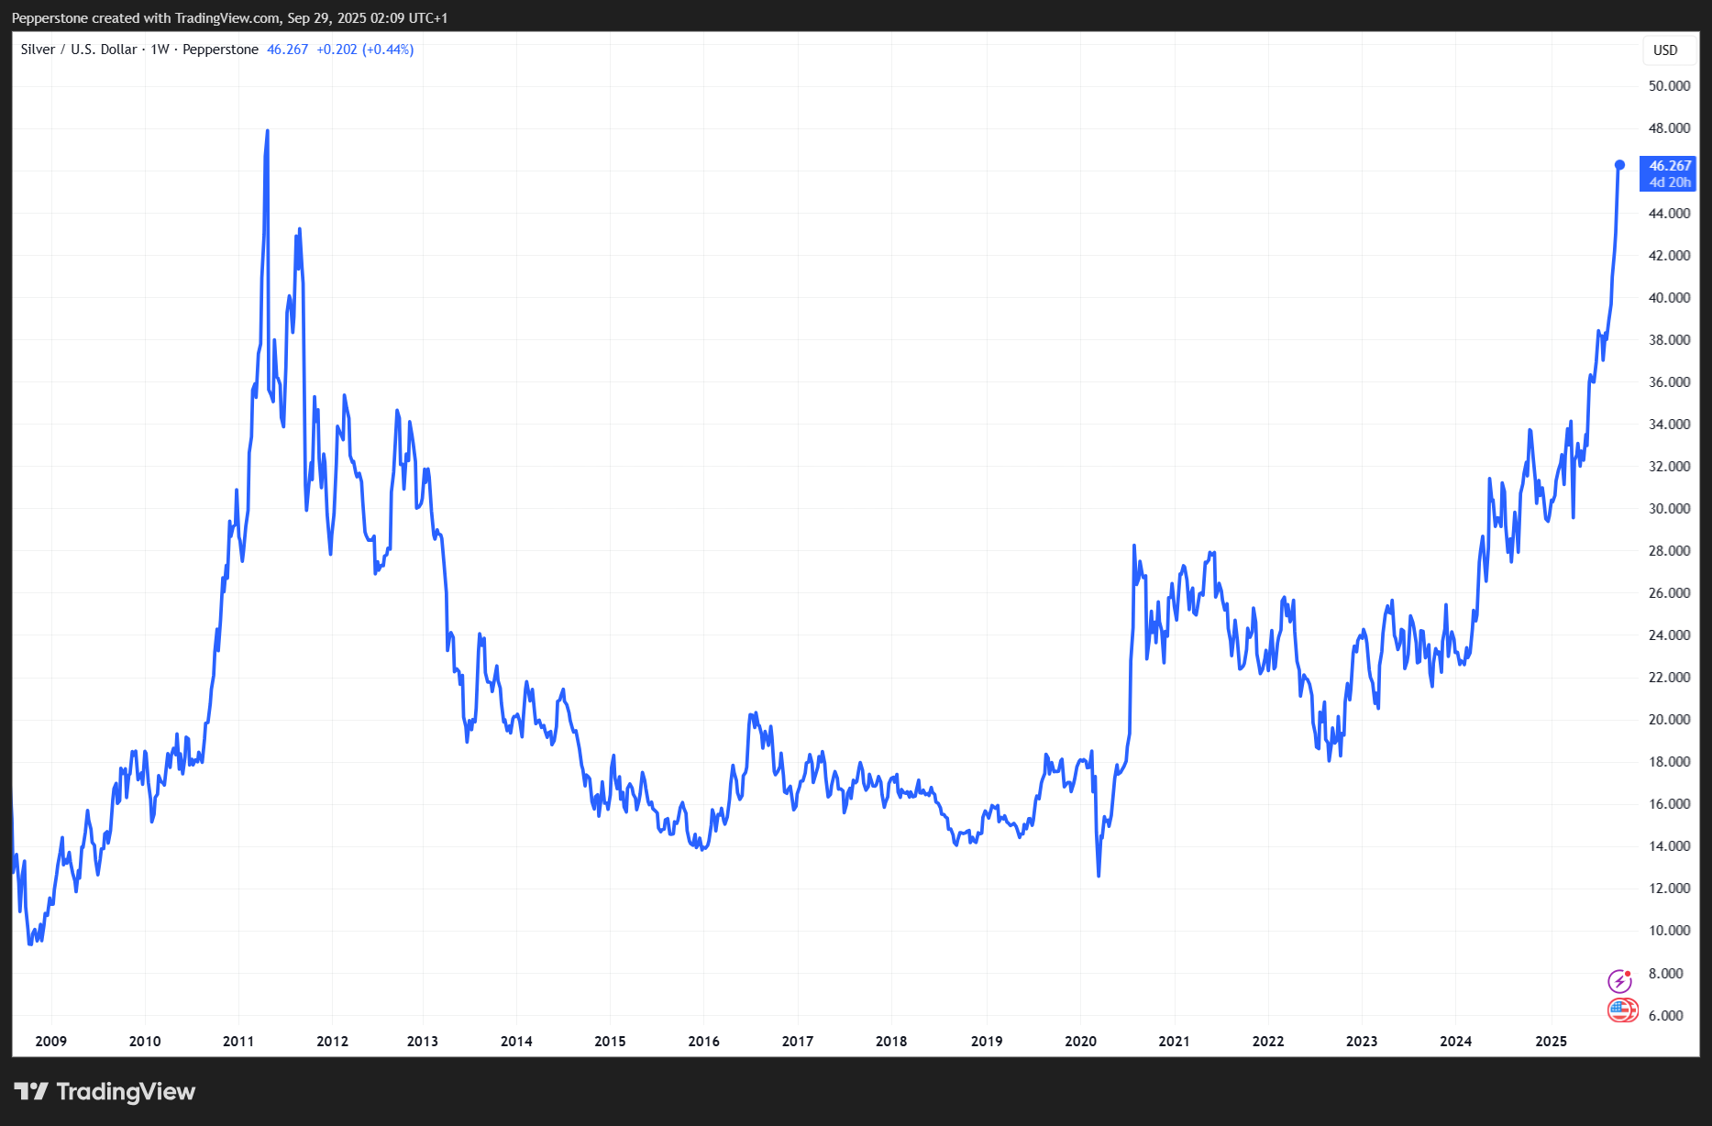1712x1126 pixels.
Task: Click the 16.000 price axis label
Action: 1669,803
